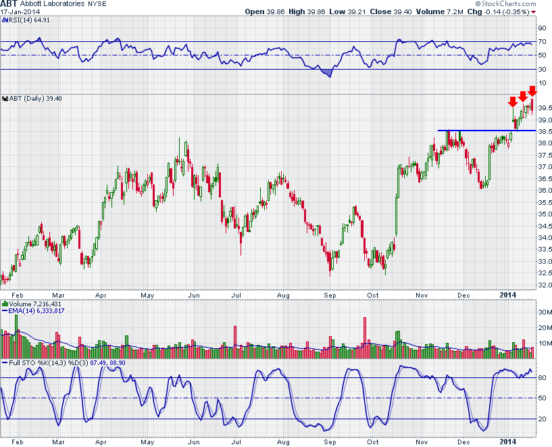Click Apr on the price chart date axis
This screenshot has height=447, width=552.
pos(101,295)
